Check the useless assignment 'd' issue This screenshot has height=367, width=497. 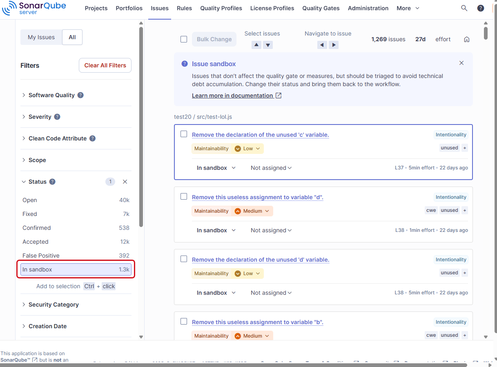click(183, 196)
